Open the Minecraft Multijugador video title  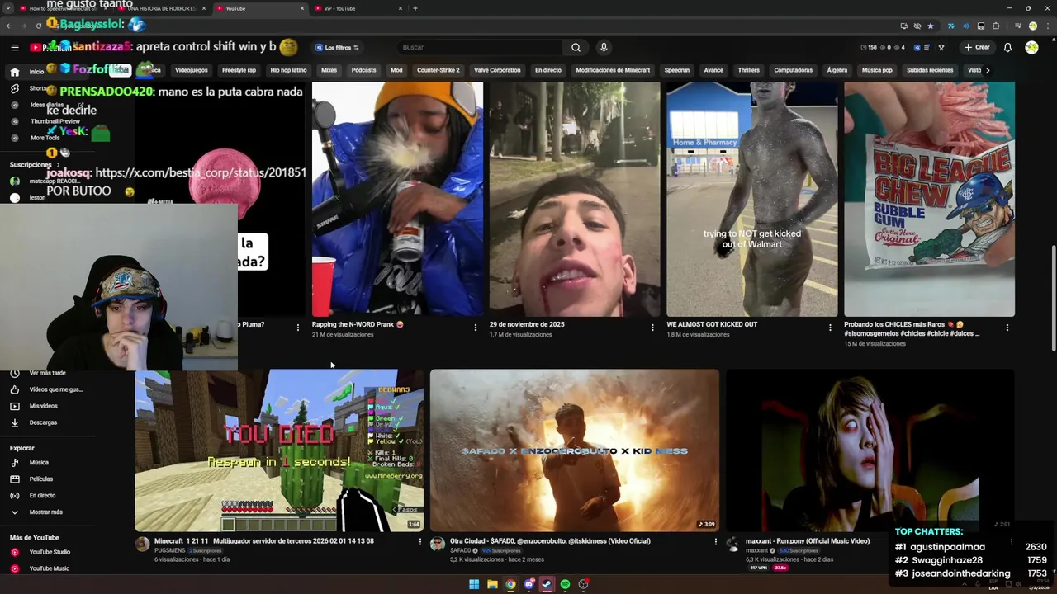(264, 541)
